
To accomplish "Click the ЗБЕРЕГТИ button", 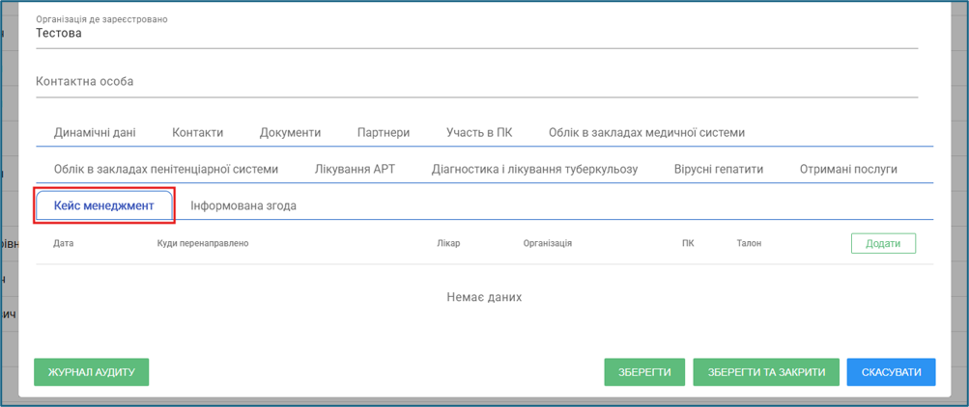I will point(644,372).
